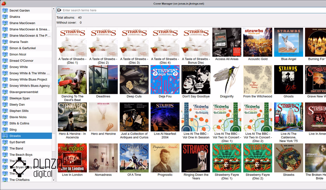Click the artist icon beside Syd Barrett
The image size is (326, 190).
point(5,142)
